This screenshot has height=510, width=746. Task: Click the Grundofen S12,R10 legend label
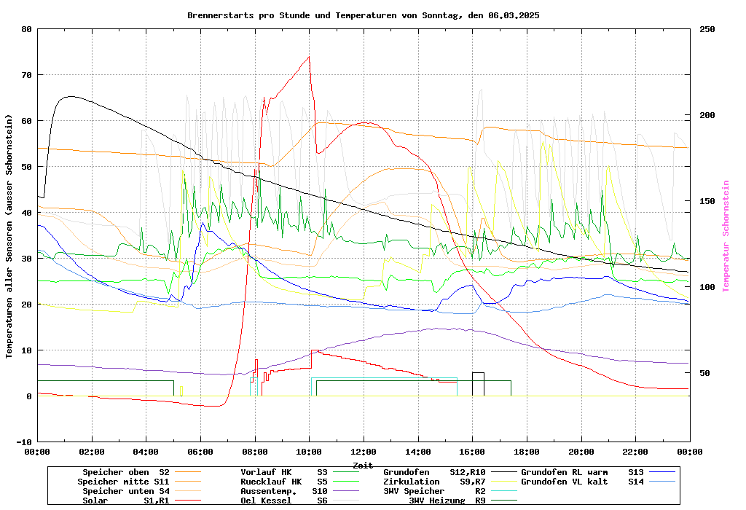(444, 472)
